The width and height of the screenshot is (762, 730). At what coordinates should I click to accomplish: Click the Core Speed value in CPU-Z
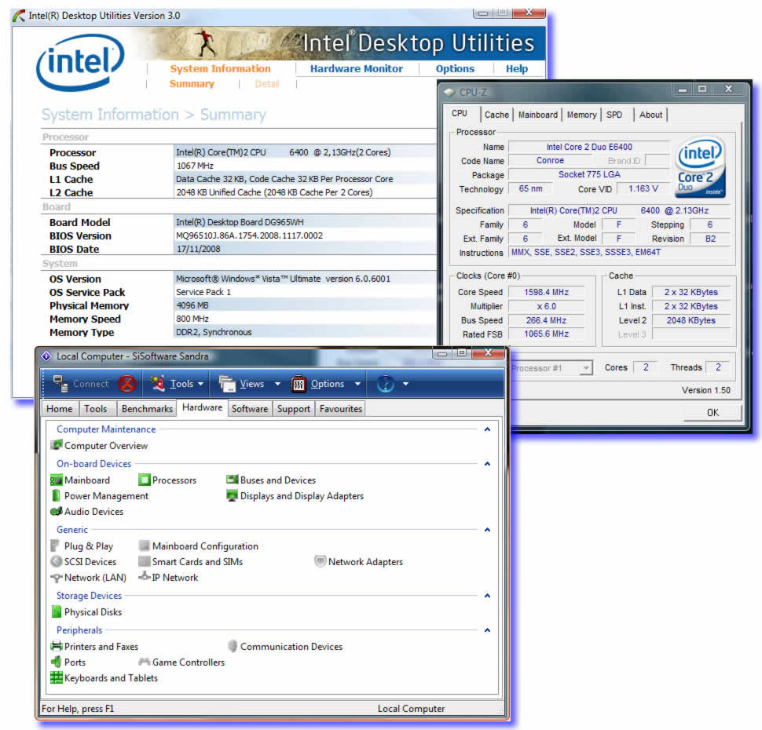click(x=546, y=292)
